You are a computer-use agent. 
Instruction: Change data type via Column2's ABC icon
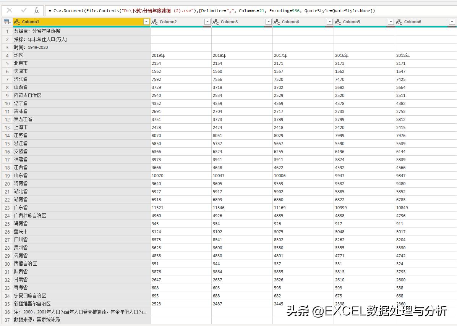155,22
